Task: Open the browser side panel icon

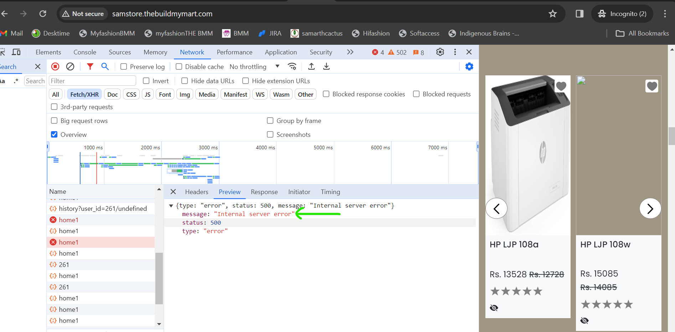Action: (579, 14)
